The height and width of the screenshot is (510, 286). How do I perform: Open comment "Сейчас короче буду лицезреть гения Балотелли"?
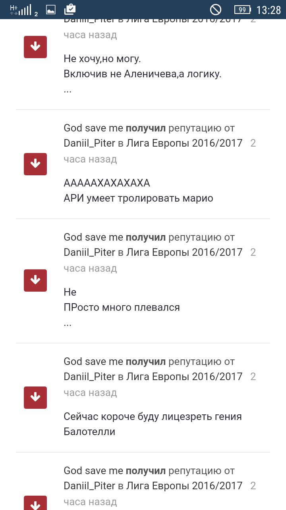point(153,424)
